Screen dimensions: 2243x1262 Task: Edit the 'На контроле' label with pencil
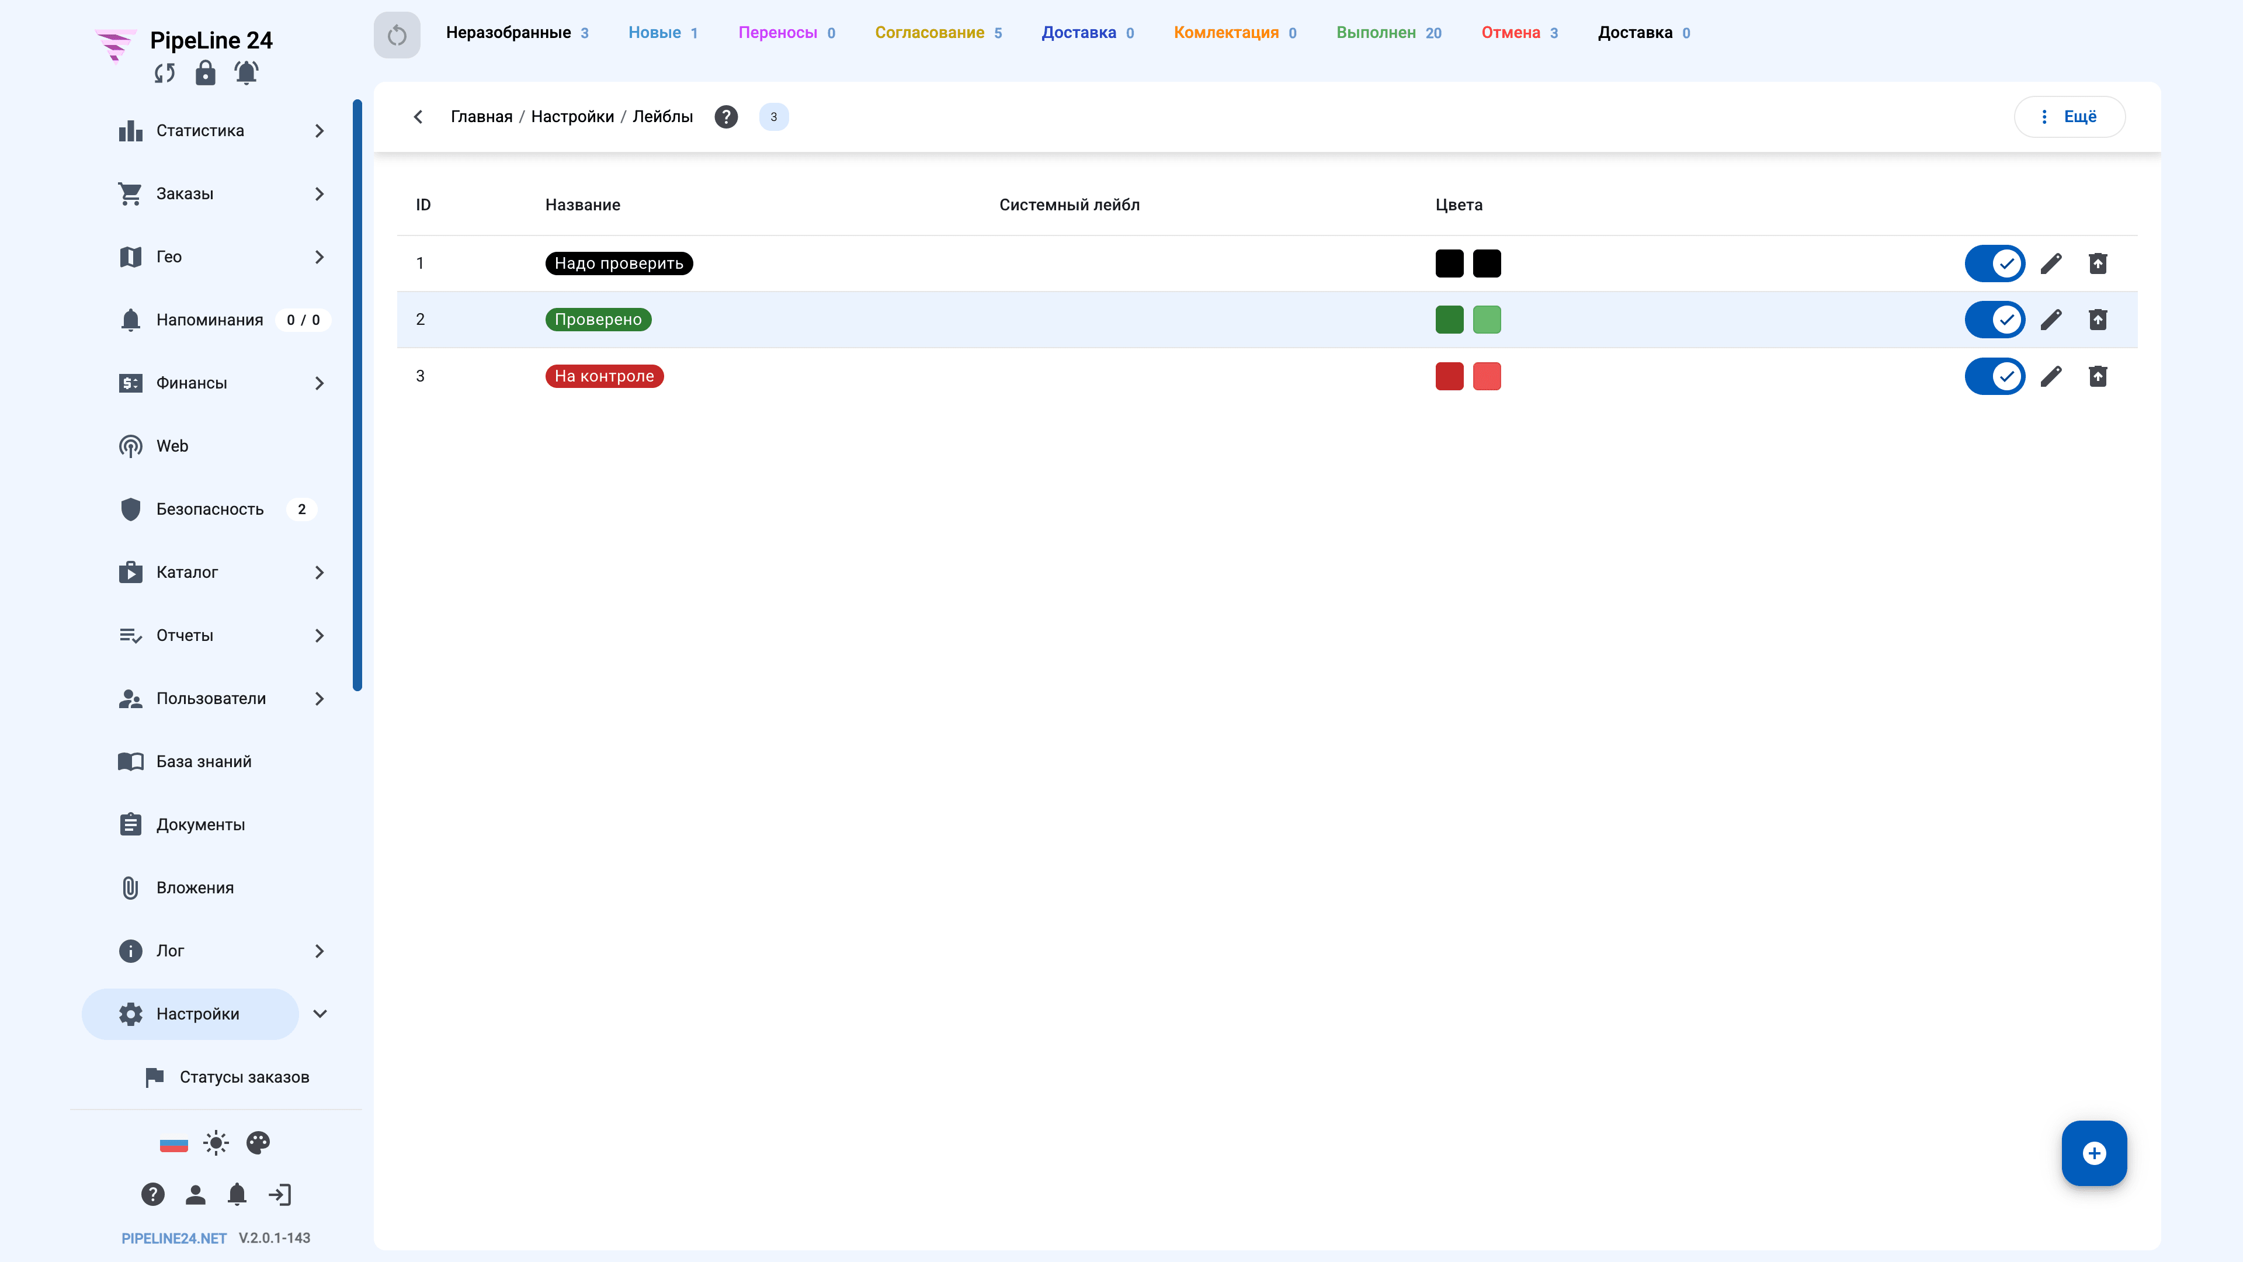click(2051, 376)
